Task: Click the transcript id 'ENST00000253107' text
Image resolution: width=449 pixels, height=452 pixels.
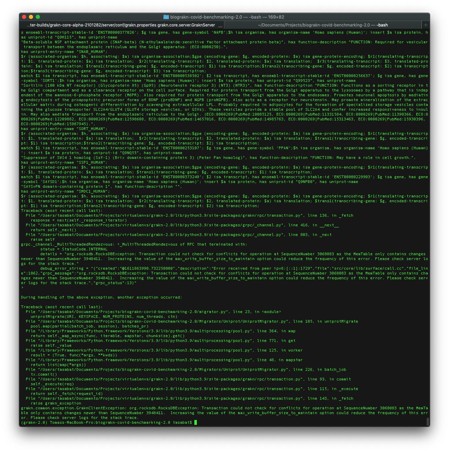Action: point(181,148)
